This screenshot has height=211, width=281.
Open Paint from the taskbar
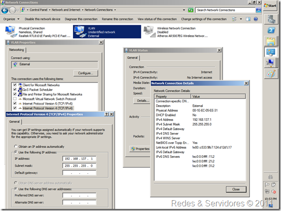click(x=271, y=74)
